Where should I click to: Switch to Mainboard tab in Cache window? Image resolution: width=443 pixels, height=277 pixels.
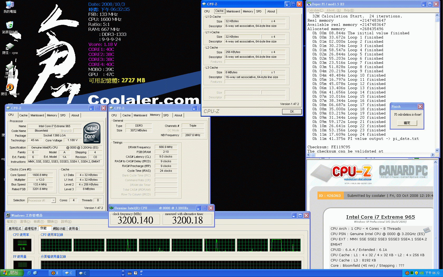(x=233, y=11)
